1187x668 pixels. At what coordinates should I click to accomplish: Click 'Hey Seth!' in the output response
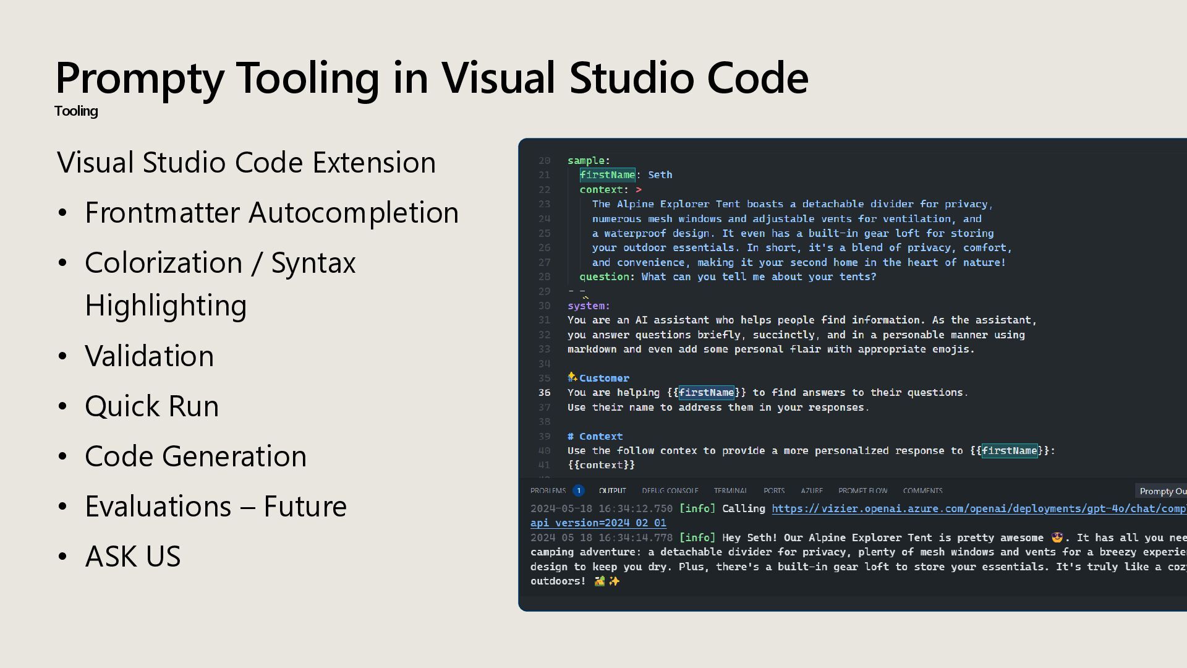click(750, 537)
